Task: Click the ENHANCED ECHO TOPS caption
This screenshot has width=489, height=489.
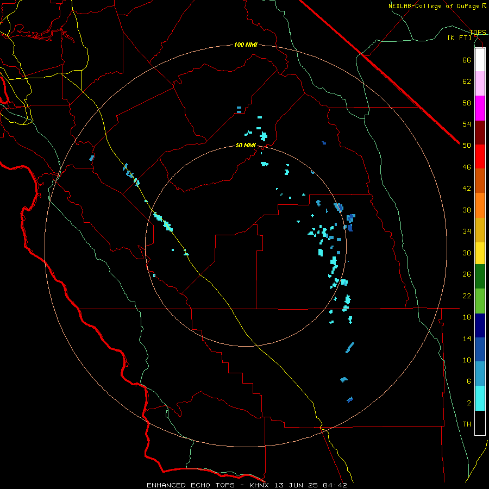Action: 191,485
